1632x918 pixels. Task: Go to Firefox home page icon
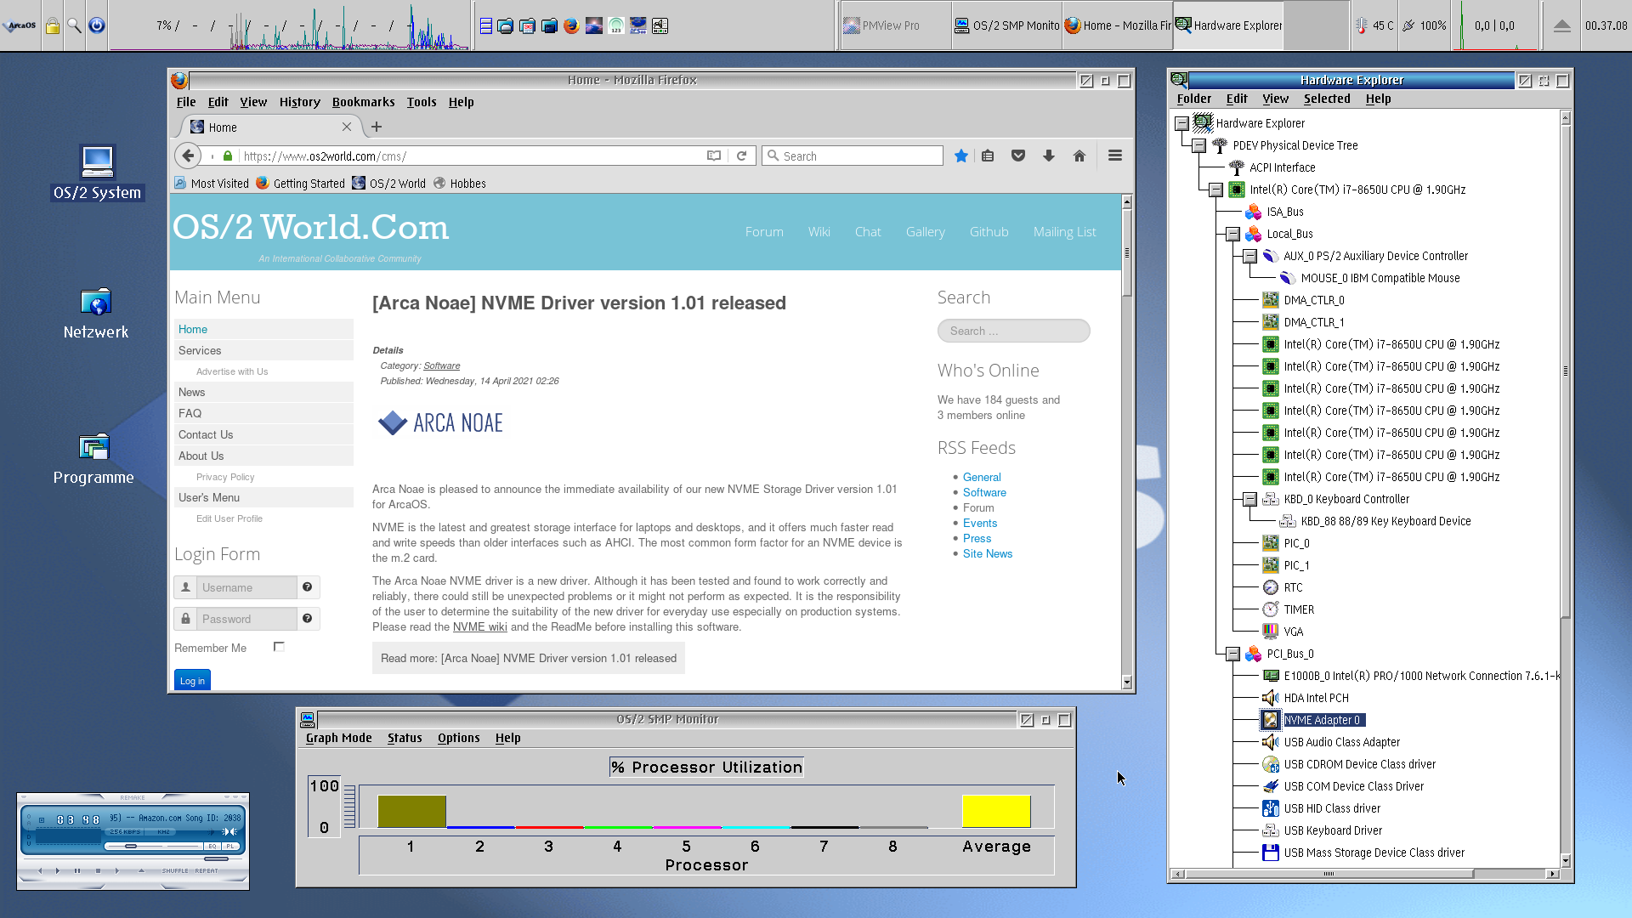click(1079, 156)
